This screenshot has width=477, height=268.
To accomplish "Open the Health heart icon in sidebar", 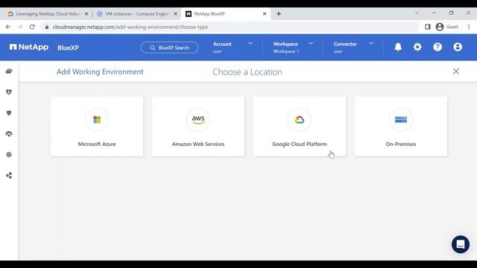I will click(x=9, y=92).
